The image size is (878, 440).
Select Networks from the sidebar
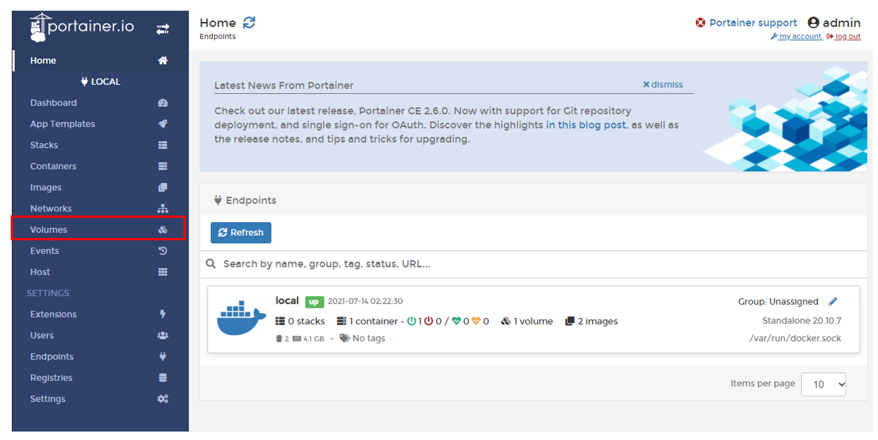pos(100,209)
